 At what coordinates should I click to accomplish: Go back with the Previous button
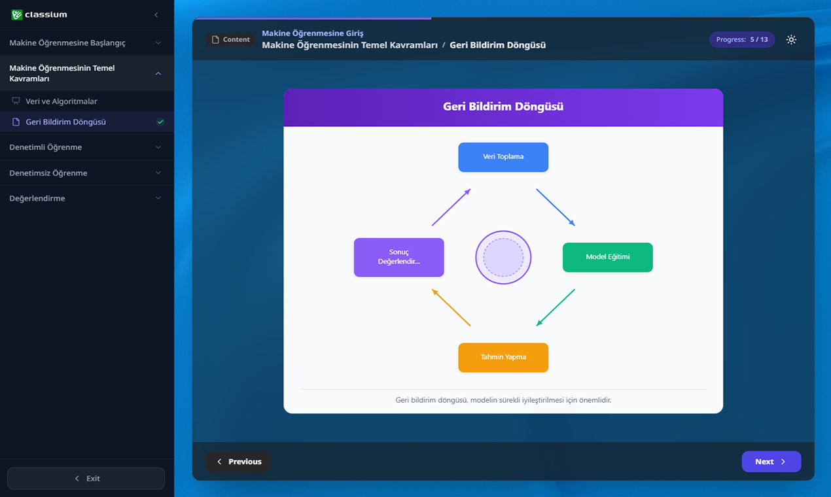coord(238,462)
